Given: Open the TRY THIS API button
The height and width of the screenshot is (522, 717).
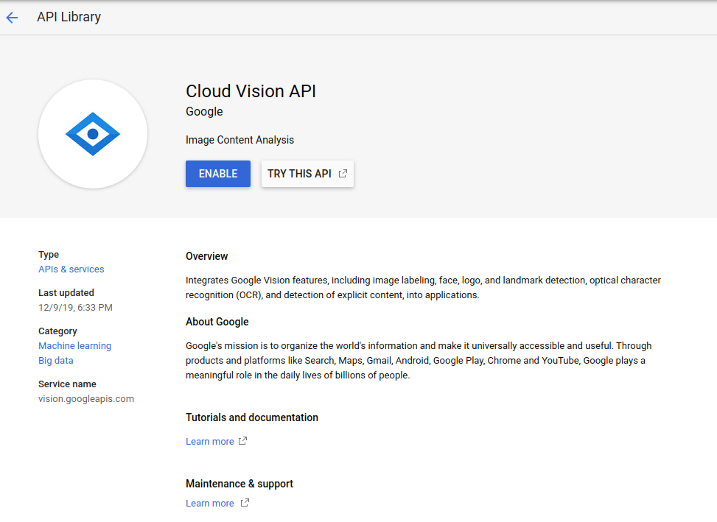Looking at the screenshot, I should (x=307, y=174).
